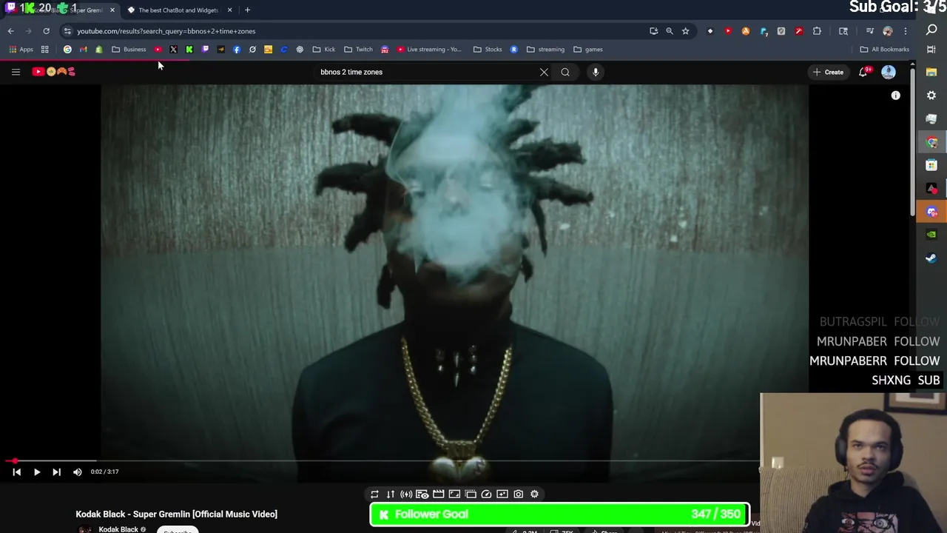The image size is (947, 533).
Task: Mute the video with the speaker icon
Action: 78,472
